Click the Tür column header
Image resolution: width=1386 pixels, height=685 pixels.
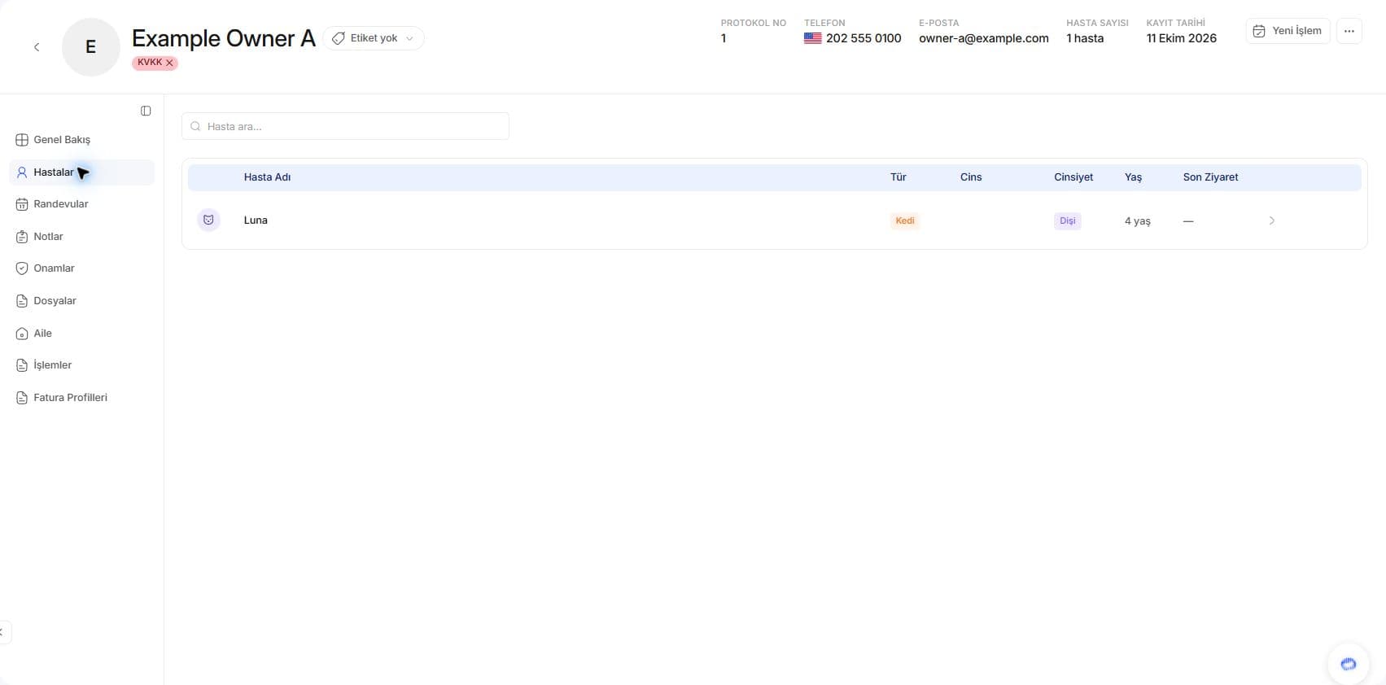coord(898,177)
